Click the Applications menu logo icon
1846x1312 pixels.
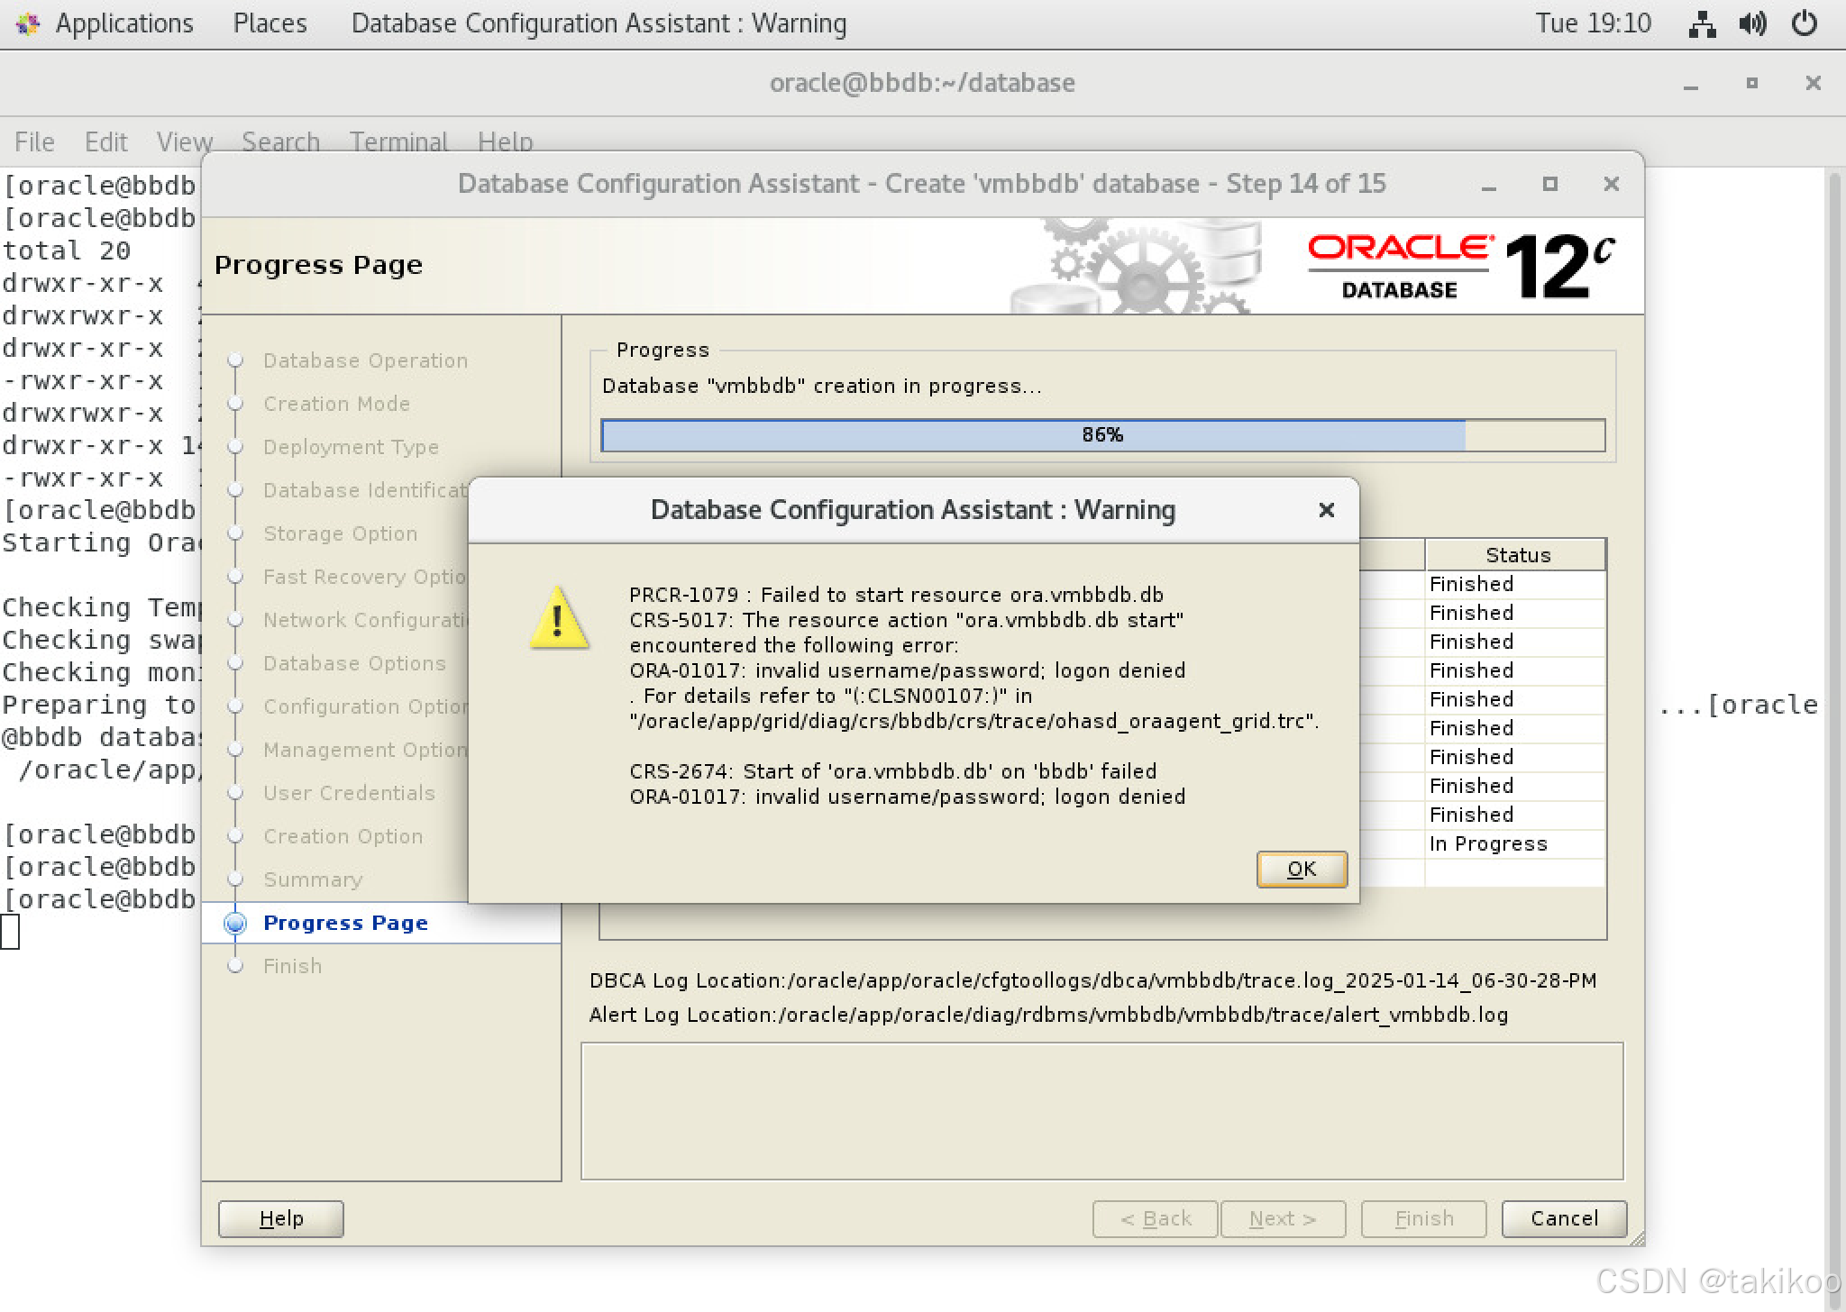click(x=27, y=23)
